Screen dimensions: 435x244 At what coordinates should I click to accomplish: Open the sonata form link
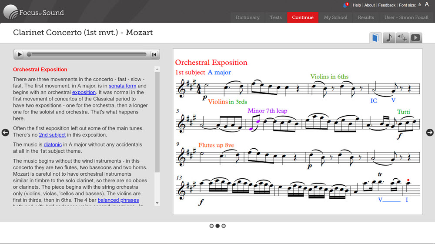[122, 86]
